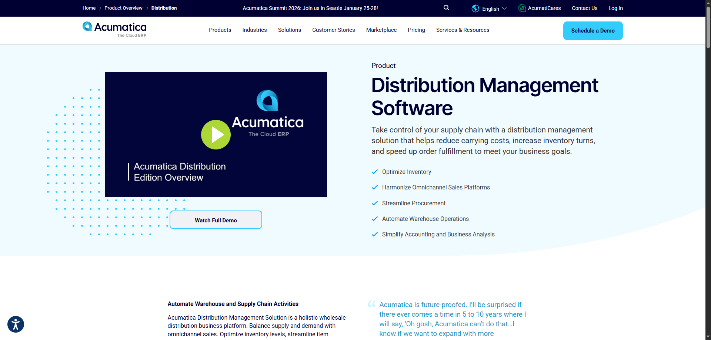Click the checkmark beside Optimize Inventory
The image size is (711, 340).
point(375,172)
